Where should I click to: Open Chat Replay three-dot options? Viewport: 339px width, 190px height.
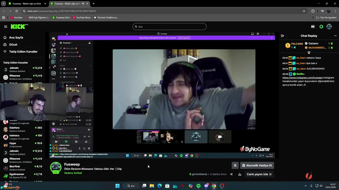coord(335,36)
